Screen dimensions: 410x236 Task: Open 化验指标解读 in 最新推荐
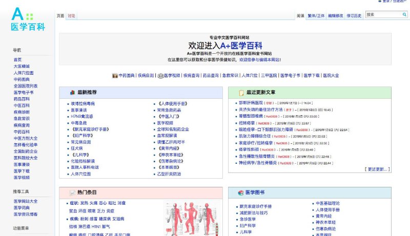83,161
